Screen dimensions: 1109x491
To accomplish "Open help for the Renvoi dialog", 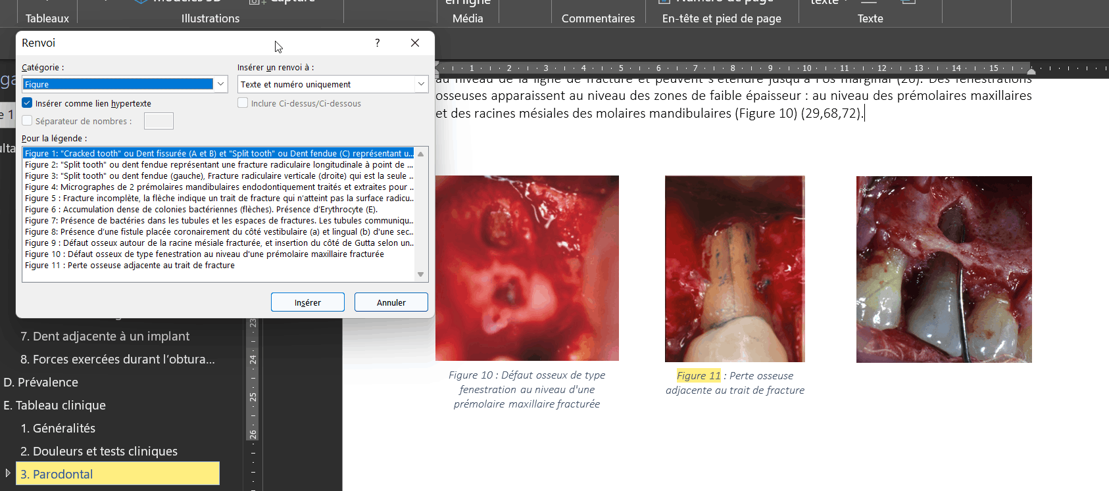I will [x=377, y=43].
